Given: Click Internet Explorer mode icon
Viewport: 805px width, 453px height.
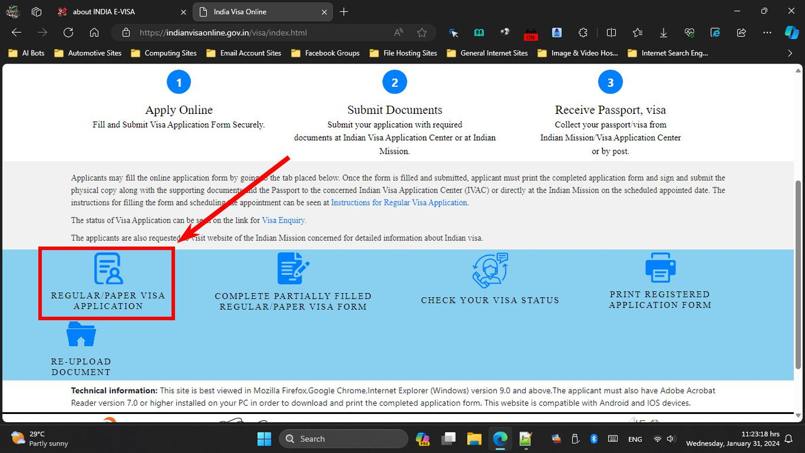Looking at the screenshot, I should (x=715, y=33).
